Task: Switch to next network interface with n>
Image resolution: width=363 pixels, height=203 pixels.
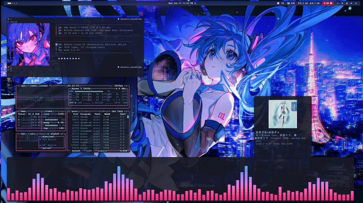Action: click(x=62, y=134)
